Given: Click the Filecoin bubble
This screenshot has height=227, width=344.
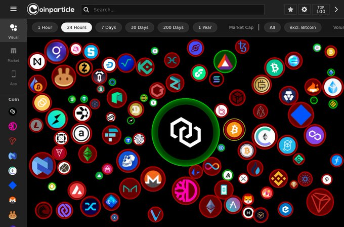Looking at the screenshot, I should pyautogui.click(x=336, y=161).
